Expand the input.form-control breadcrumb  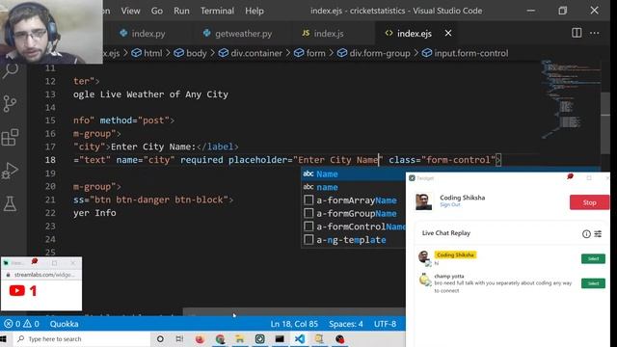coord(465,53)
